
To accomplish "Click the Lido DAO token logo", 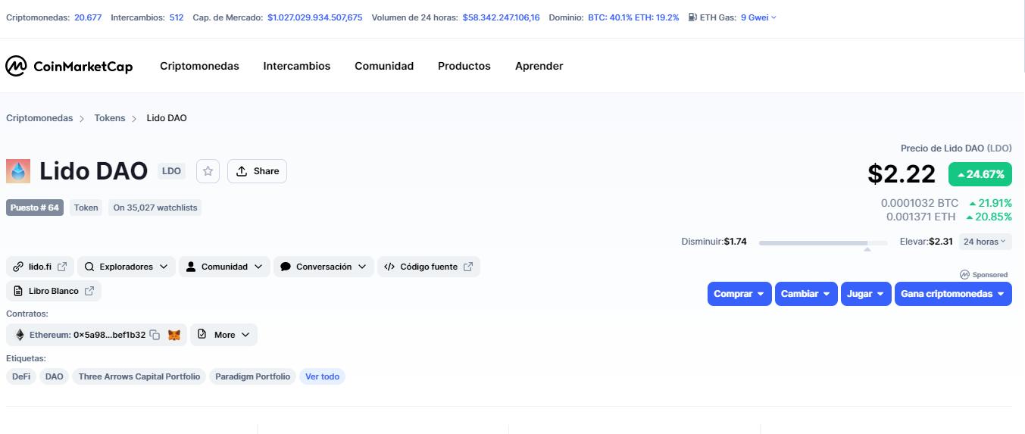I will [x=18, y=171].
